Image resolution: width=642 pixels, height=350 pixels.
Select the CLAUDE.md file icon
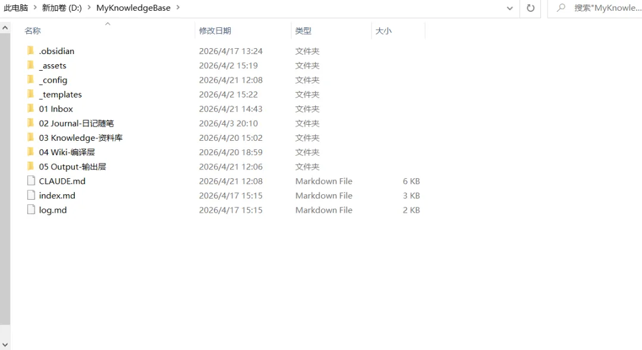click(x=31, y=181)
